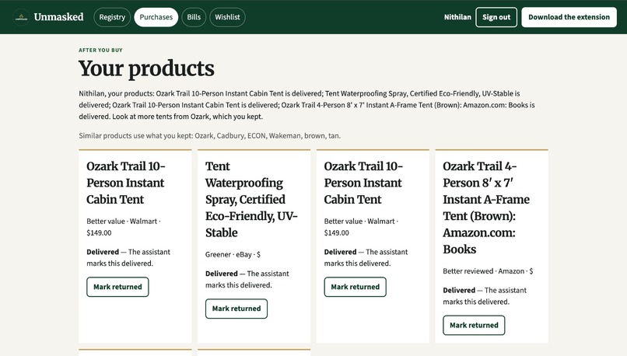Mark Tent Waterproofing Spray as returned
Viewport: 627px width, 356px height.
pos(236,309)
